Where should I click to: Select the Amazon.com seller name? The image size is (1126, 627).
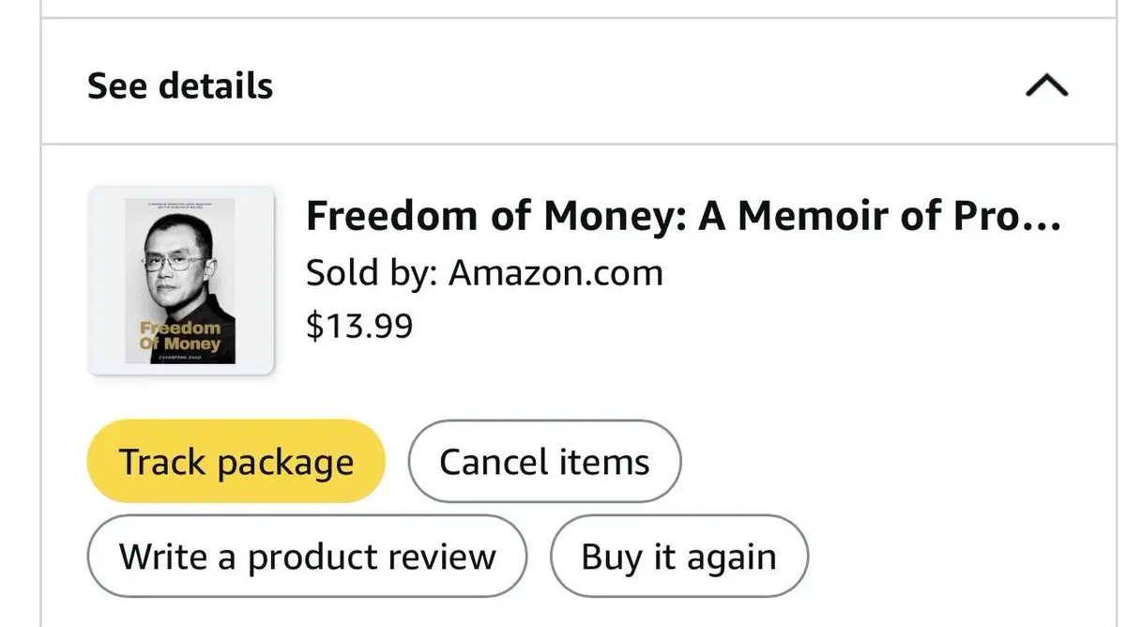pyautogui.click(x=555, y=273)
